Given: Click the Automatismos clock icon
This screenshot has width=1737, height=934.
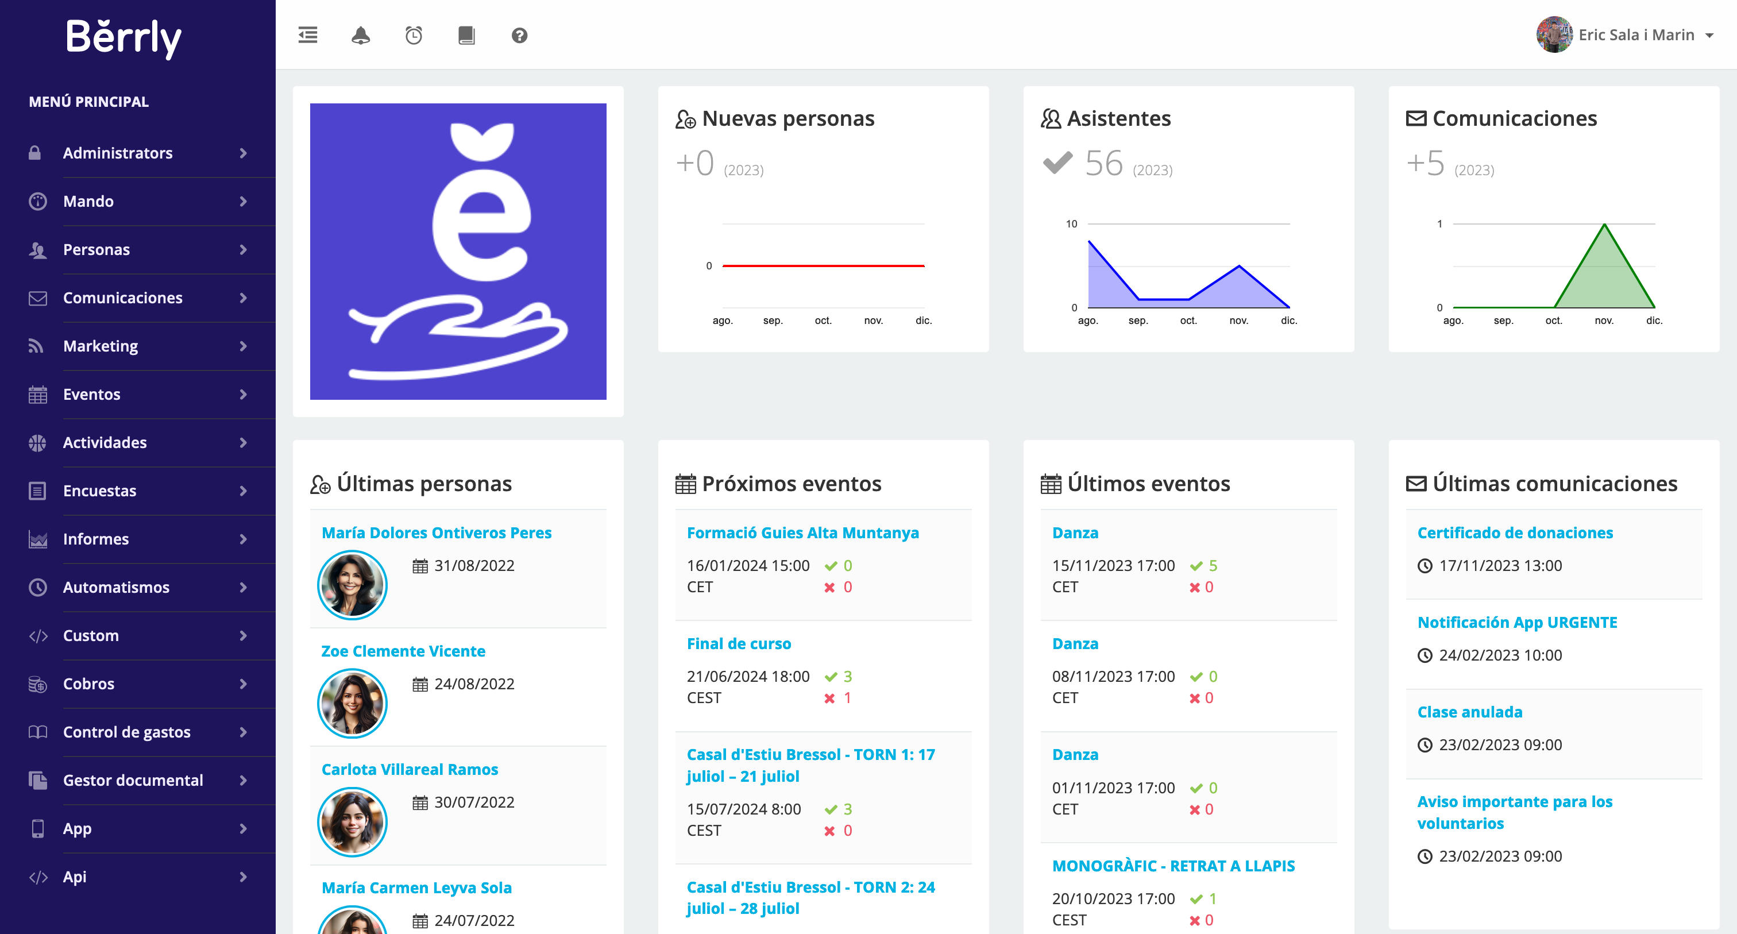Looking at the screenshot, I should pos(37,586).
